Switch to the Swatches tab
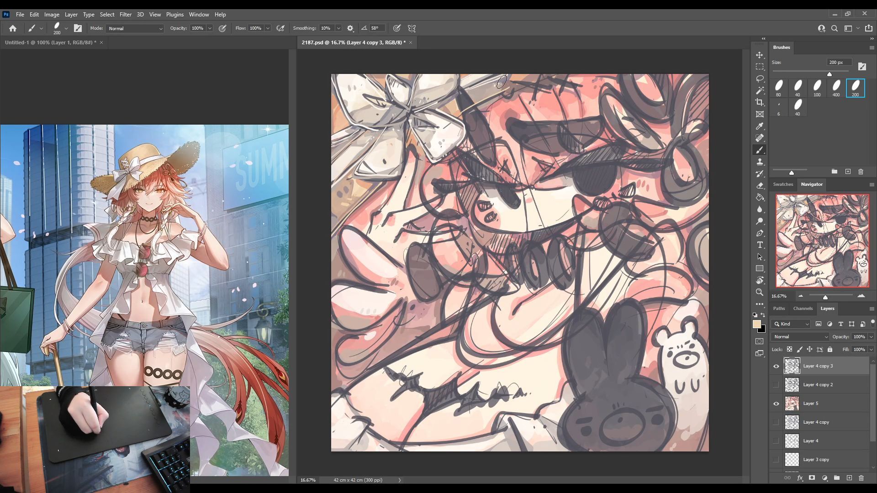The image size is (877, 493). coord(783,184)
